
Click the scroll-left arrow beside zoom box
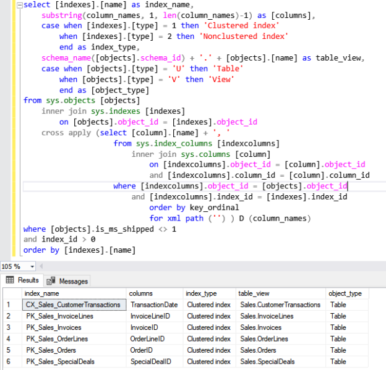tap(41, 266)
